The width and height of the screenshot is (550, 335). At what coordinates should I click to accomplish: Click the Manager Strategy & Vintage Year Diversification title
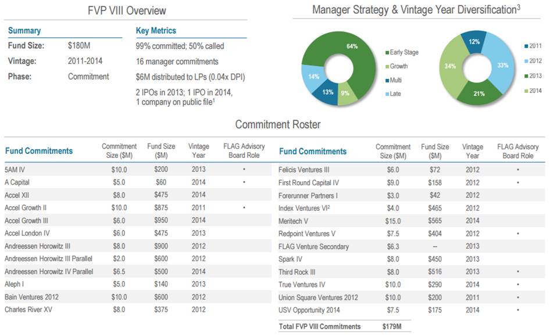416,10
